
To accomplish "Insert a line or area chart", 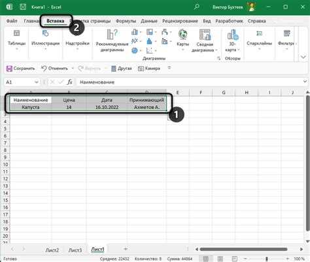I will point(136,41).
